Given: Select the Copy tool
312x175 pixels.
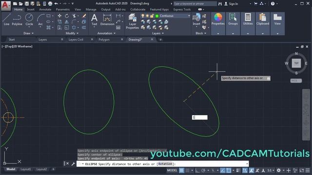Looking at the screenshot, I should click(59, 21).
